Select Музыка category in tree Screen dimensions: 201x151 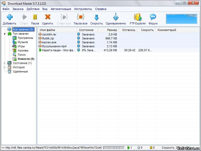[23, 42]
